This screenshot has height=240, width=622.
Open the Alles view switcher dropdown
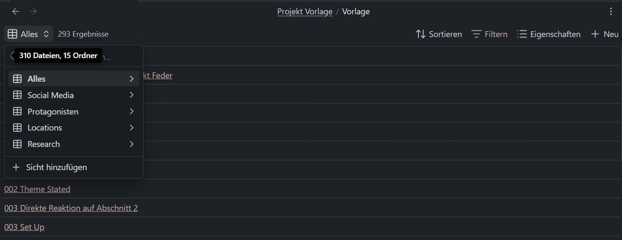click(29, 34)
